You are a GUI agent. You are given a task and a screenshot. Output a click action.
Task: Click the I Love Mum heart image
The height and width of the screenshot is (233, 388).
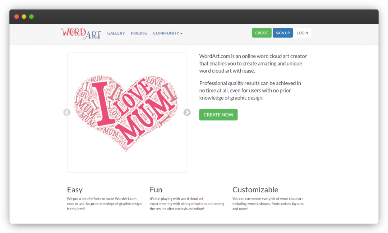pos(126,113)
